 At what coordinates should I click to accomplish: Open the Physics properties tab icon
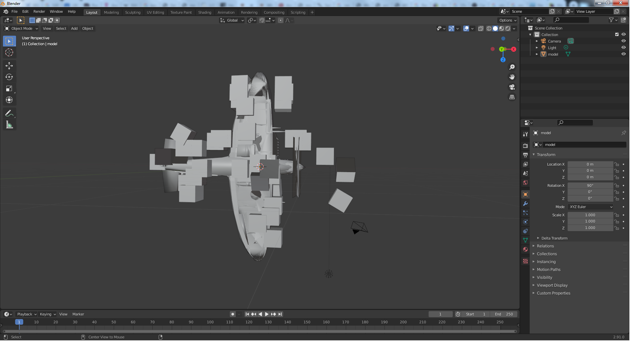[526, 222]
